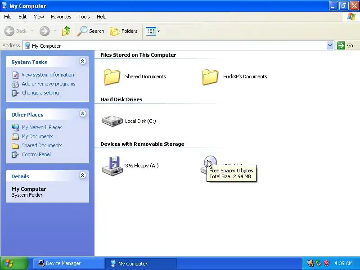Go up one folder level
Screen dimensions: 360x270
66,31
